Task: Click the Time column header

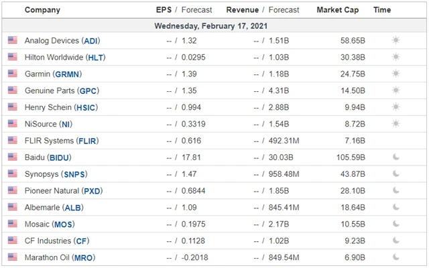Action: pos(382,10)
